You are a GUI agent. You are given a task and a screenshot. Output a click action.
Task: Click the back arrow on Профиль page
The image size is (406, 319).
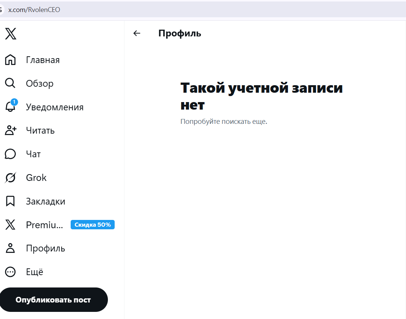137,33
